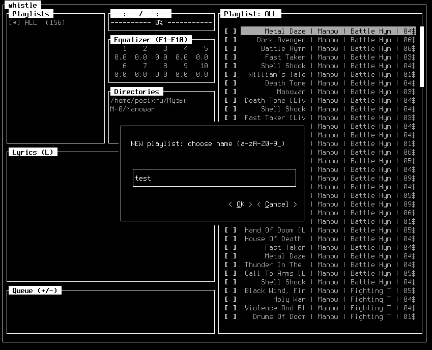The width and height of the screenshot is (432, 350).
Task: Click the "Directories" panel title
Action: pyautogui.click(x=137, y=92)
